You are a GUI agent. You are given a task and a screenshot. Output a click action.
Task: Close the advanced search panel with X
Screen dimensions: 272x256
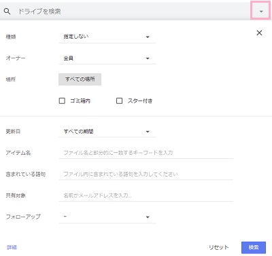[x=259, y=33]
